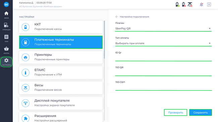Expand the Плагин SberPay QR dropdown
218x122 pixels.
coord(163,28)
